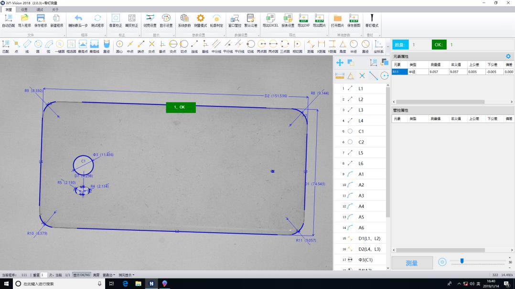Click the 骨钉模式 bone nail mode icon
This screenshot has height=289, width=515.
pyautogui.click(x=372, y=20)
